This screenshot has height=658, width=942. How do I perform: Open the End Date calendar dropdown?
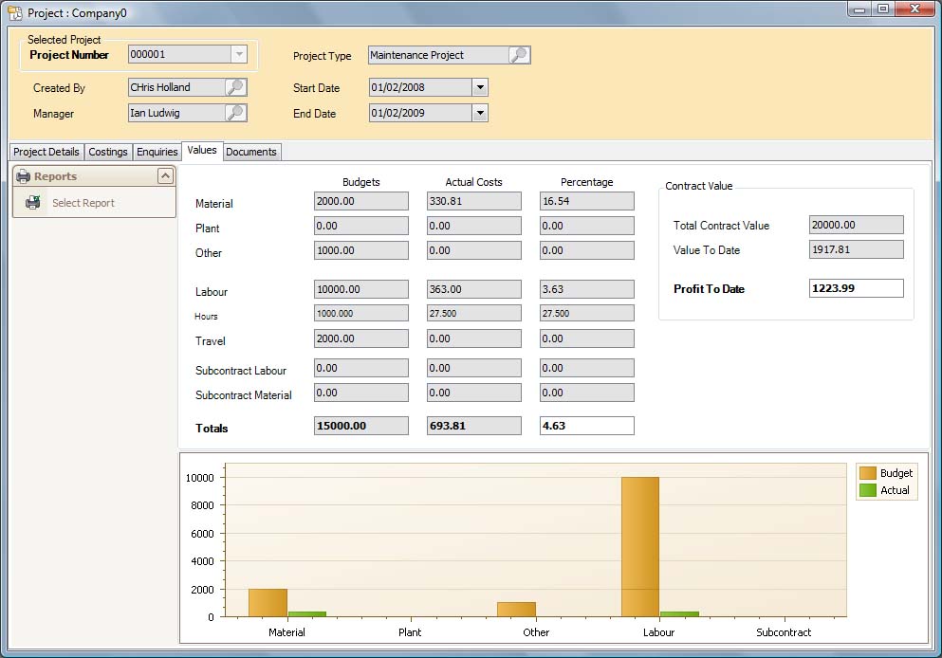pos(480,113)
